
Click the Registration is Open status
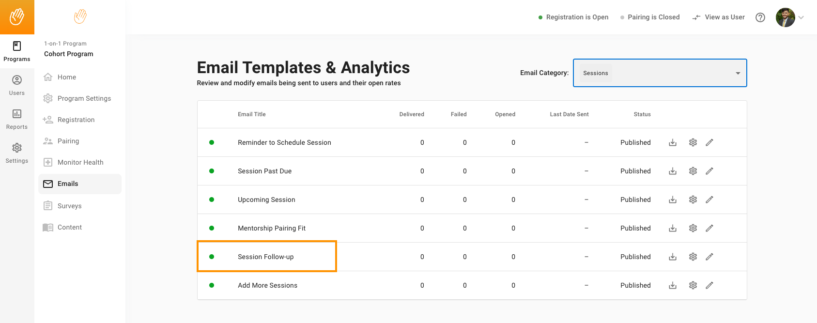pos(573,17)
